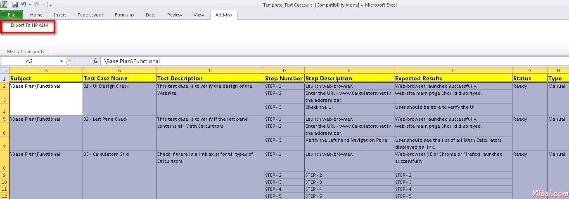Click 'Verify the Left hand Navigation Pane' cell

tap(349, 143)
